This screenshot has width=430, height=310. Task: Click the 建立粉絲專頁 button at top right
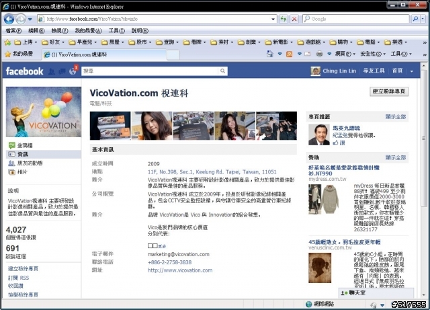[x=389, y=91]
